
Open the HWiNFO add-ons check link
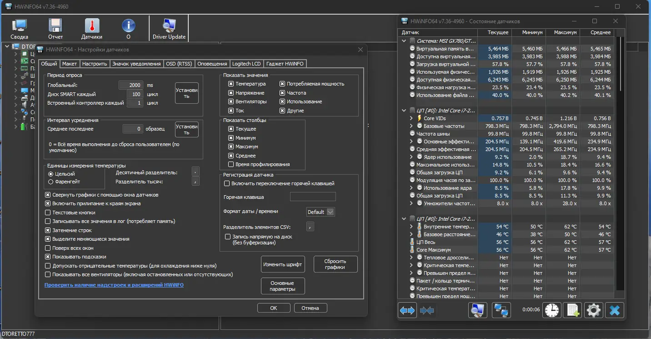[x=114, y=285]
